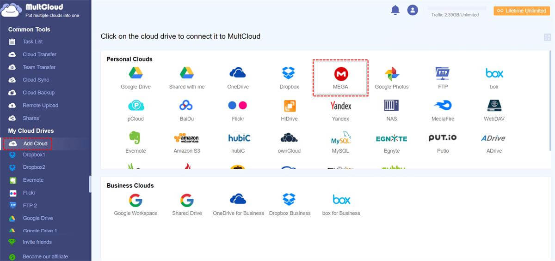This screenshot has height=261, width=555.
Task: Select the Amazon S3 cloud
Action: [x=187, y=142]
